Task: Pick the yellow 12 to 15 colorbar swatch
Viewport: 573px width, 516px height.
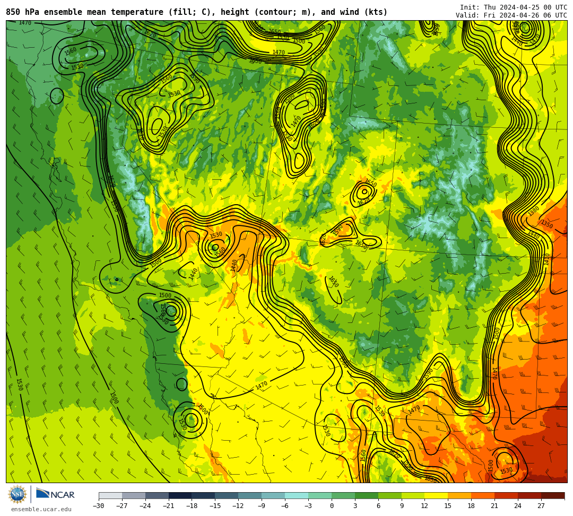Action: pos(436,495)
